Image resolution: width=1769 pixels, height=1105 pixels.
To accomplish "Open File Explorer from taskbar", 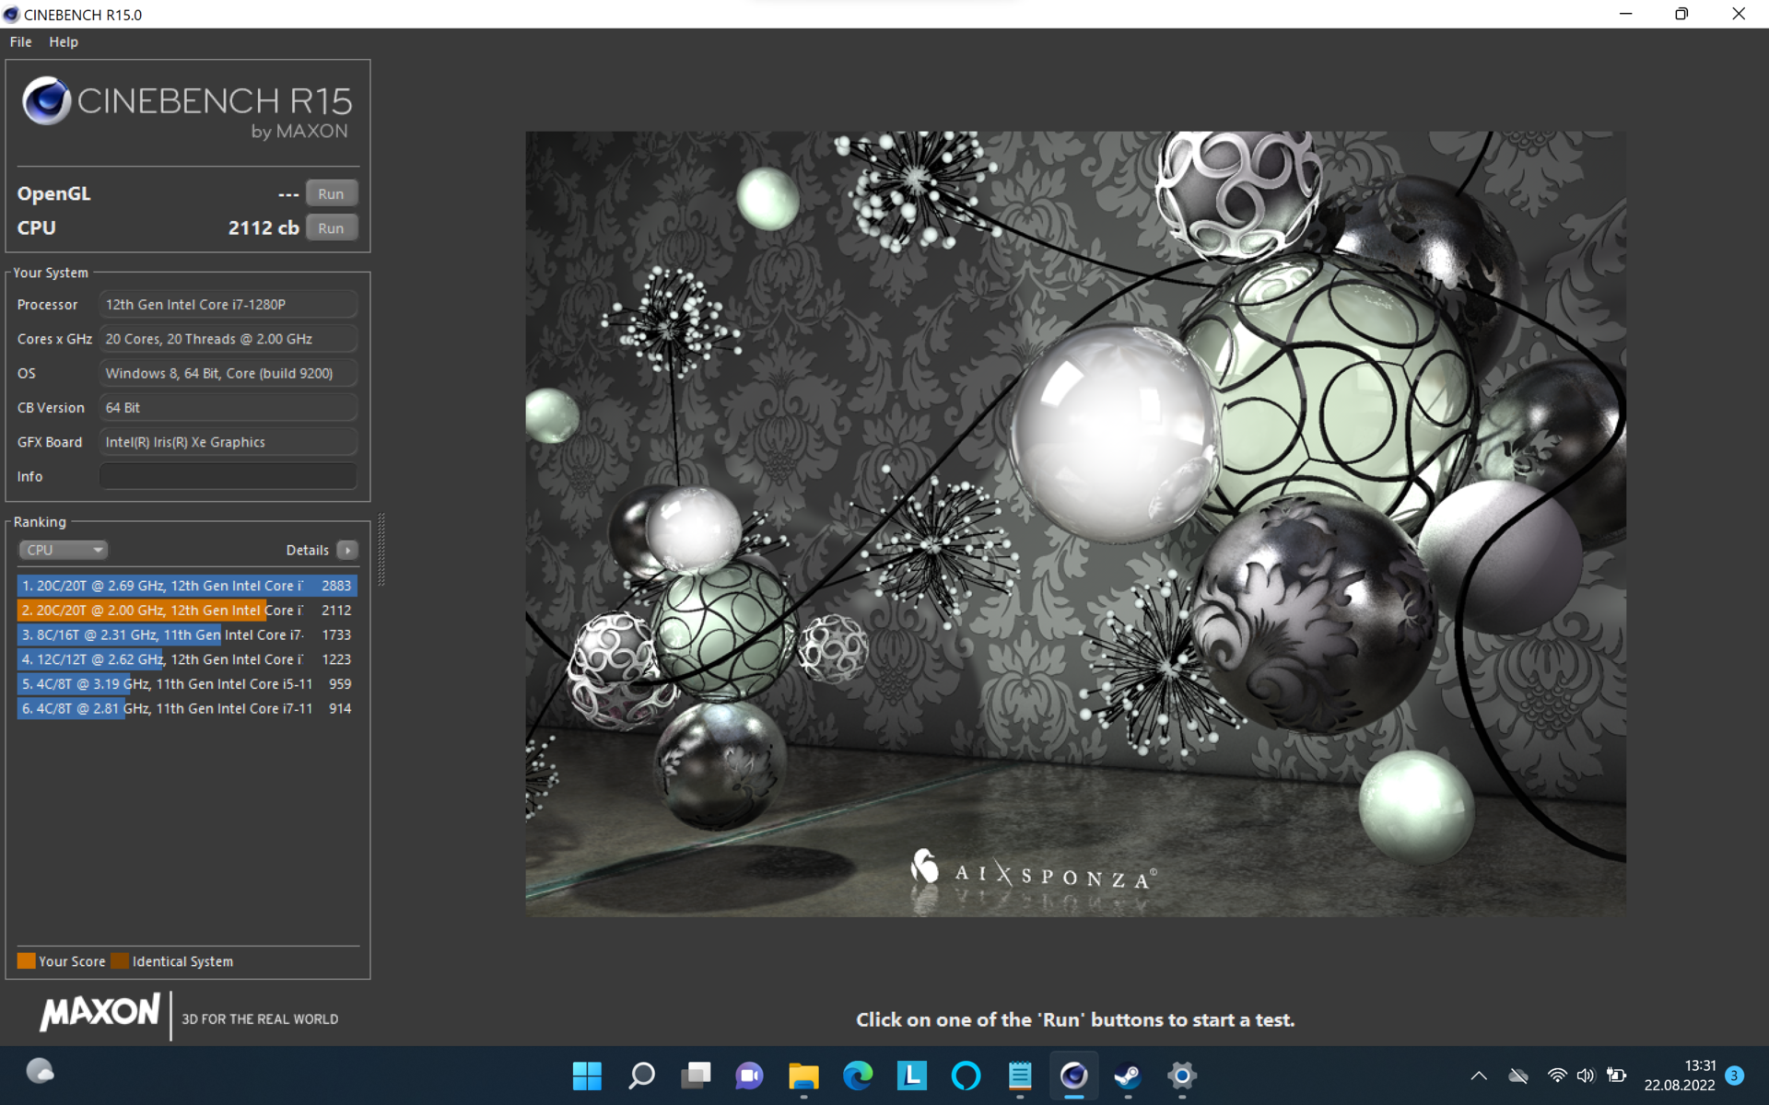I will click(x=803, y=1075).
